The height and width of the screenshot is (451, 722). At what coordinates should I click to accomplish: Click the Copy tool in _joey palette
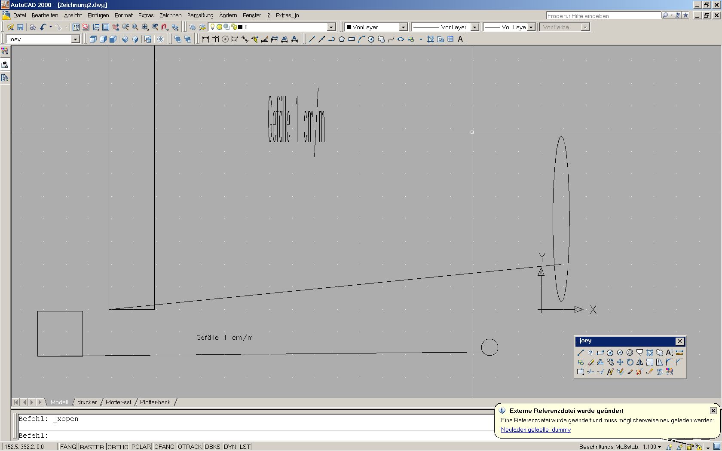tap(610, 362)
